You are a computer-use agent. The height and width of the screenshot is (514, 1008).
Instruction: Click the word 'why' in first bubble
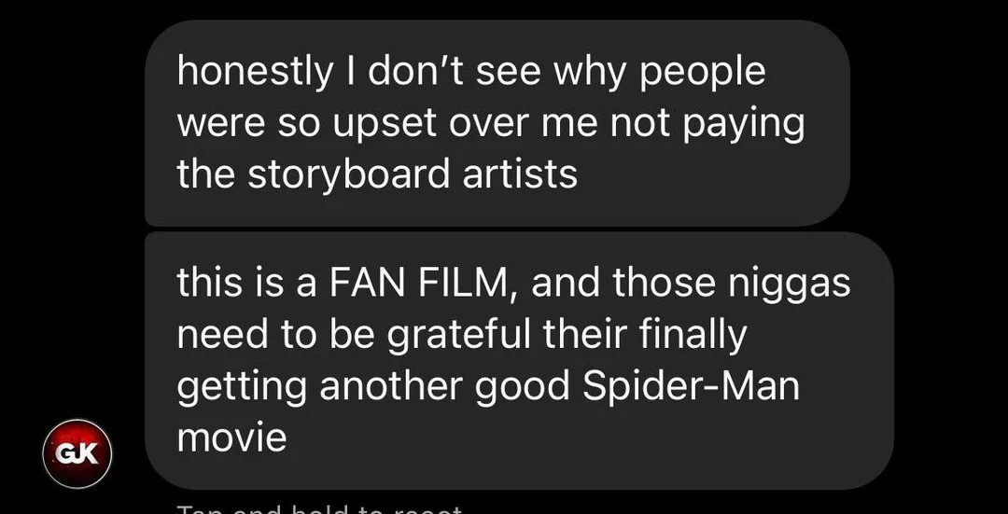pyautogui.click(x=589, y=74)
